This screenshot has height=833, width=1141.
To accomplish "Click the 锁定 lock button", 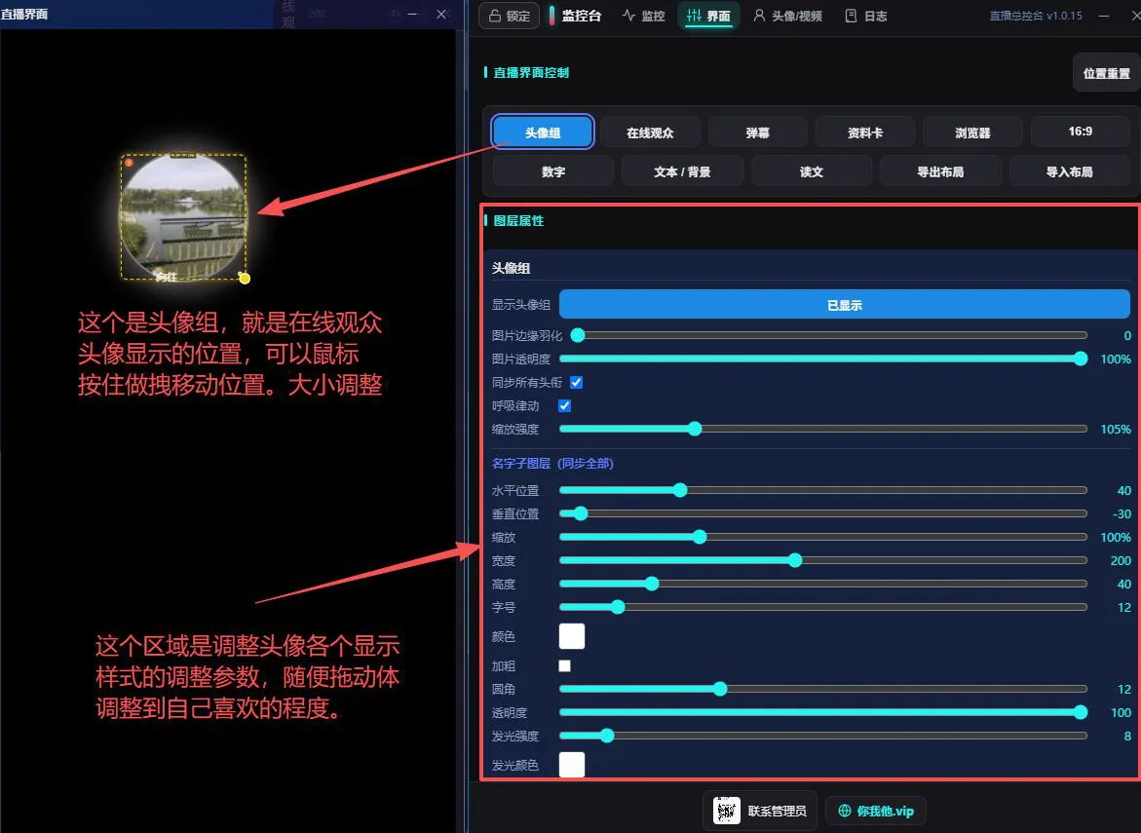I will [509, 16].
